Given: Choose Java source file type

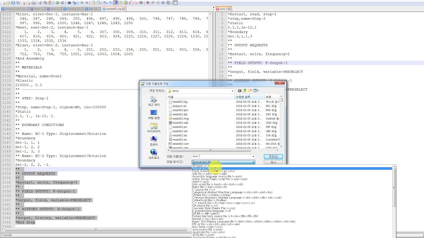Looking at the screenshot, I should tap(292, 229).
